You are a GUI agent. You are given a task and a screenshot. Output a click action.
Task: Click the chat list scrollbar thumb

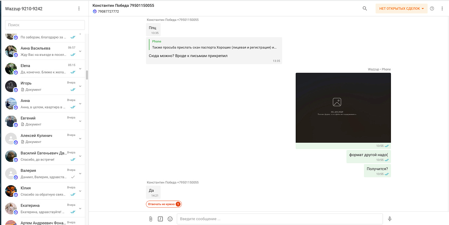87,75
